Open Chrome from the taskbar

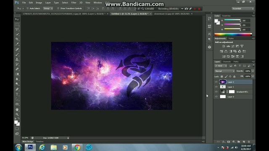pos(77,147)
